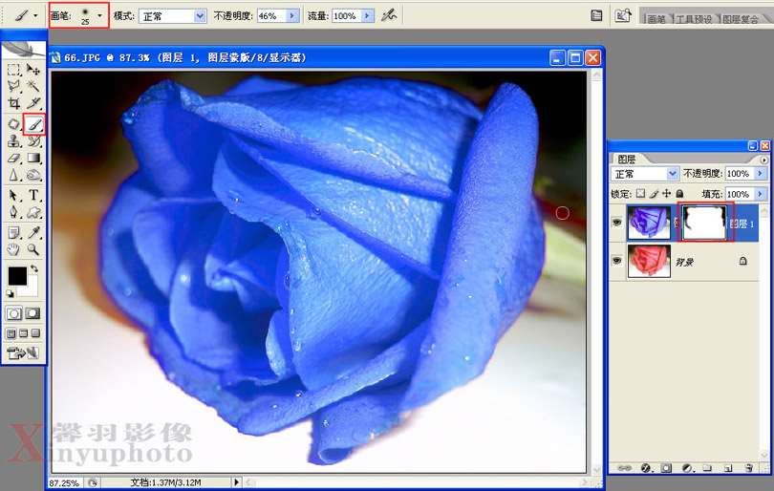This screenshot has width=774, height=491.
Task: Select the Brush tool in the toolbox
Action: click(x=34, y=123)
